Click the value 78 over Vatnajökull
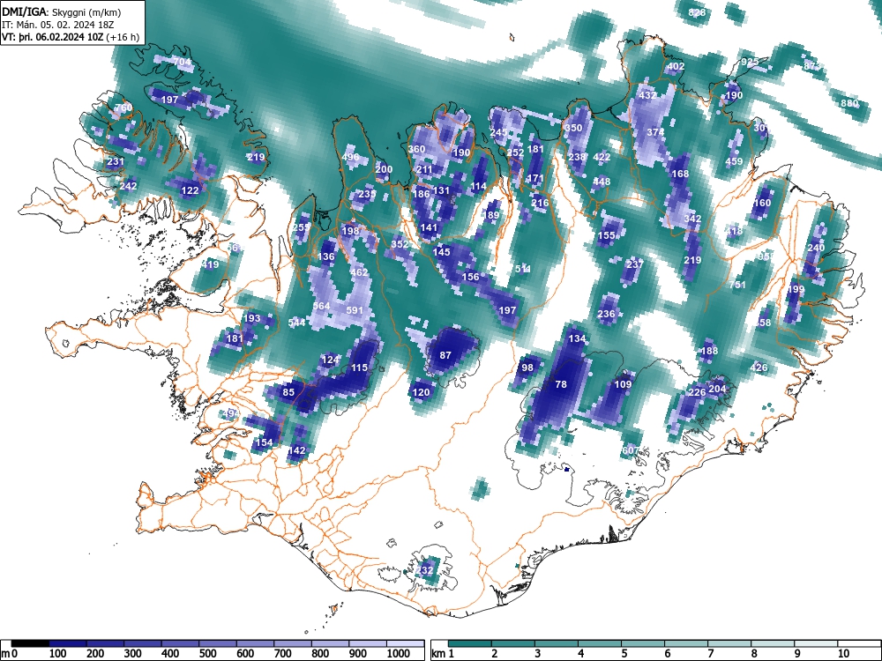This screenshot has width=882, height=661. [561, 384]
